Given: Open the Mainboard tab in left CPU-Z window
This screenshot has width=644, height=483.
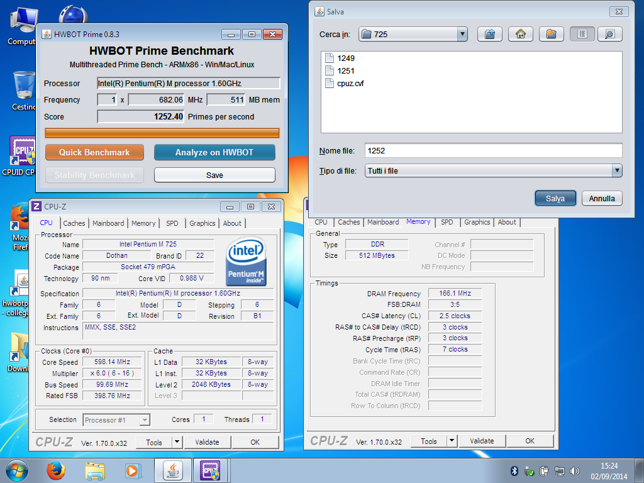Looking at the screenshot, I should 108,223.
